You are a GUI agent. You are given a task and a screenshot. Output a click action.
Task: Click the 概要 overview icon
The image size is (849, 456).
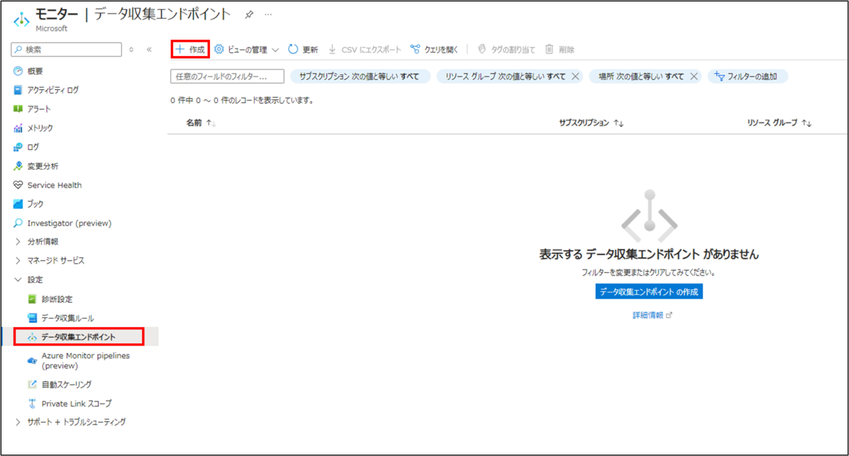18,71
